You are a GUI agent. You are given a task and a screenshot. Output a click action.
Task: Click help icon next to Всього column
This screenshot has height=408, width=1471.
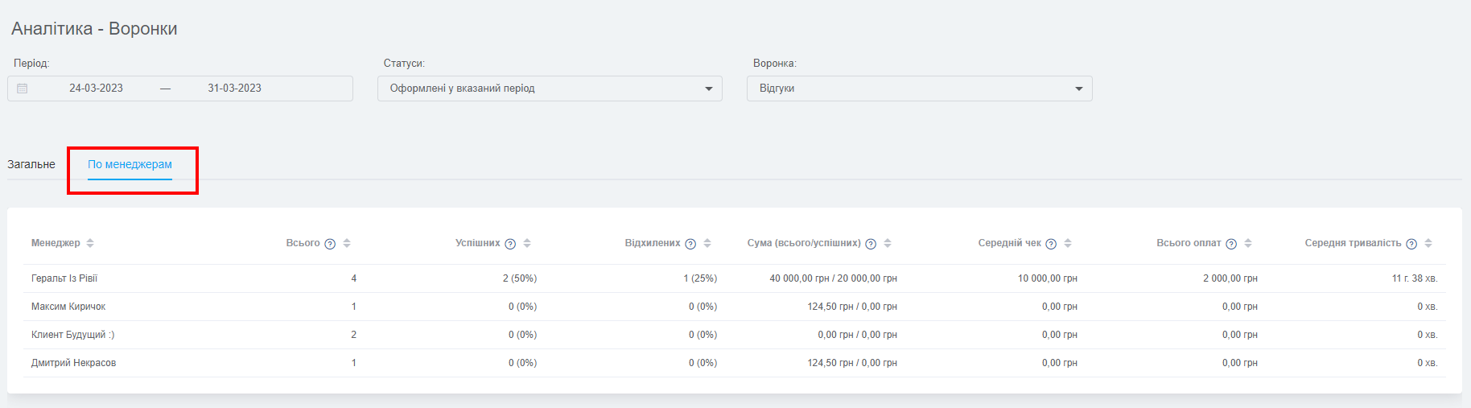click(x=330, y=244)
